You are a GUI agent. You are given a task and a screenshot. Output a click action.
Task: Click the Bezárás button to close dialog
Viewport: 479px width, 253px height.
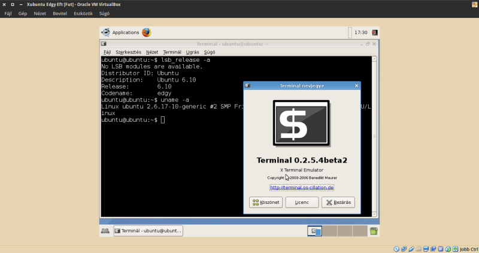pyautogui.click(x=338, y=202)
